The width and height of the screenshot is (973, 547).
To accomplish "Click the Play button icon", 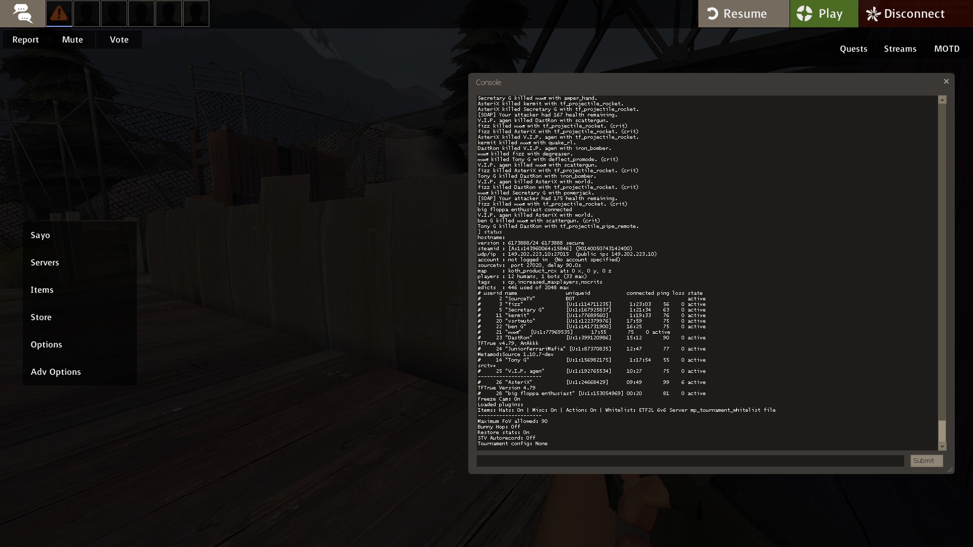I will tap(804, 14).
